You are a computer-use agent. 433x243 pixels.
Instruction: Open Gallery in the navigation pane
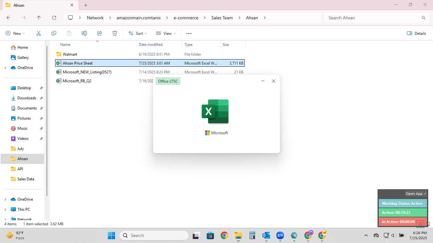[23, 58]
